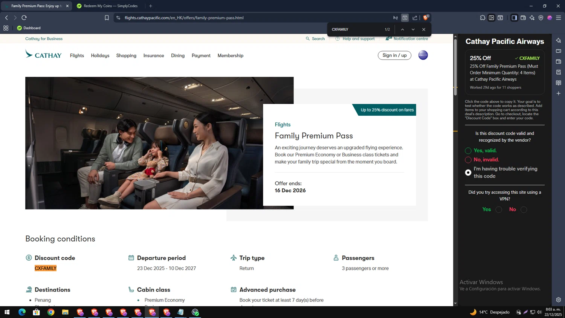Click the highlighted CXFAMILY discount code text
Image resolution: width=565 pixels, height=318 pixels.
click(x=46, y=268)
